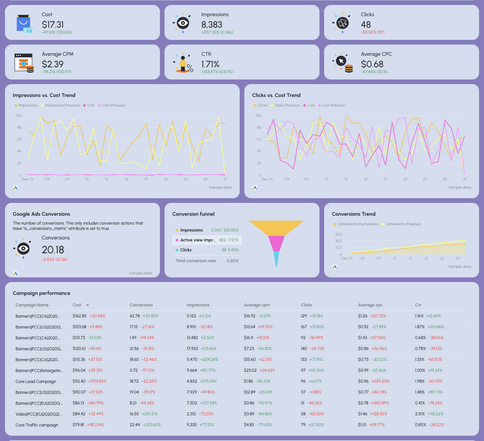Click the Average CPM browser-window icon

[24, 62]
